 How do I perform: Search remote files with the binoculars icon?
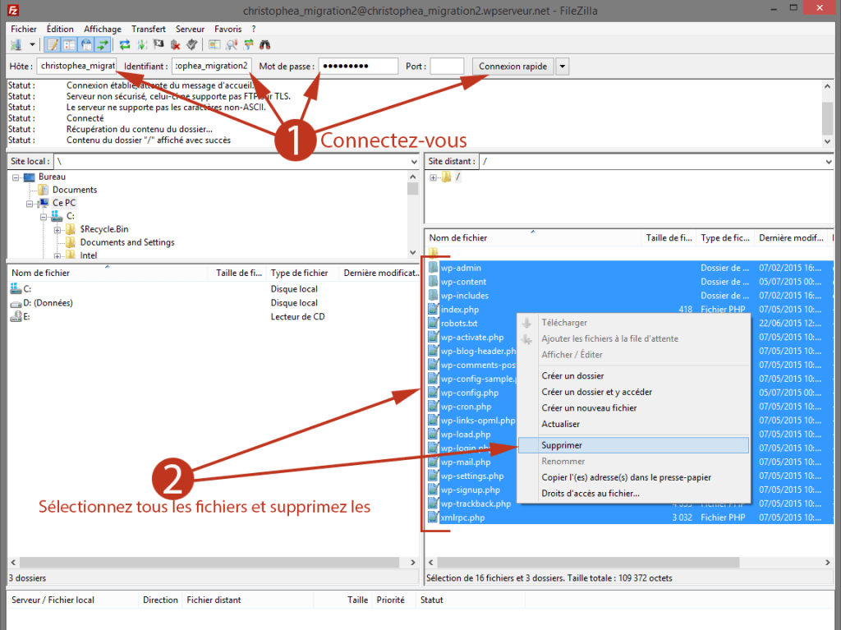(265, 45)
